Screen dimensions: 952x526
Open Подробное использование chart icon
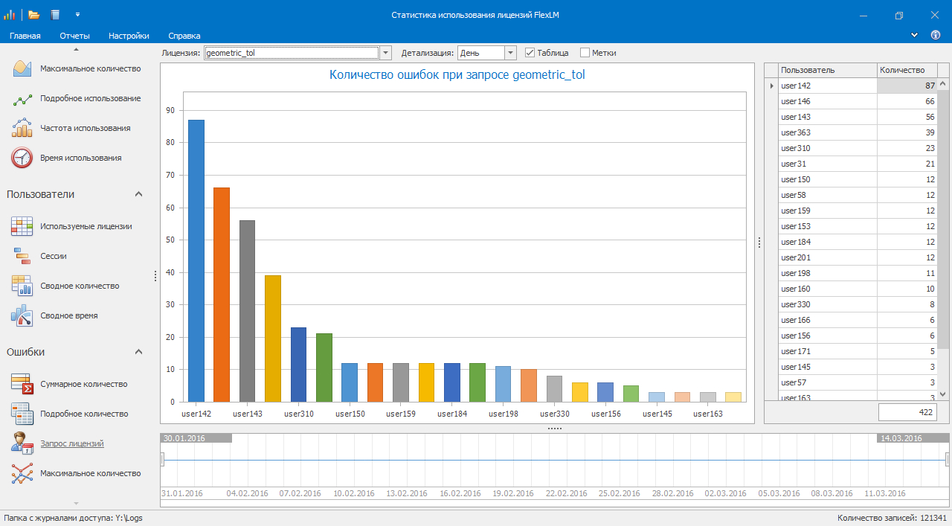coord(22,99)
